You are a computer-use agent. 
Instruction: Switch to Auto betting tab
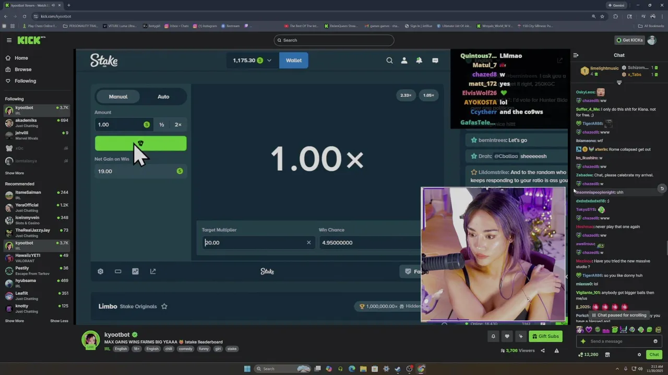(163, 96)
